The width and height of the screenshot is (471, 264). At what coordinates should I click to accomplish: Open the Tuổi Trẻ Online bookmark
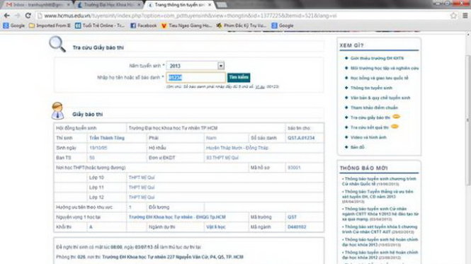(x=99, y=25)
